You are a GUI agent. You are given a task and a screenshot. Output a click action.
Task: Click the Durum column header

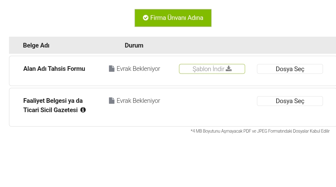click(x=134, y=45)
